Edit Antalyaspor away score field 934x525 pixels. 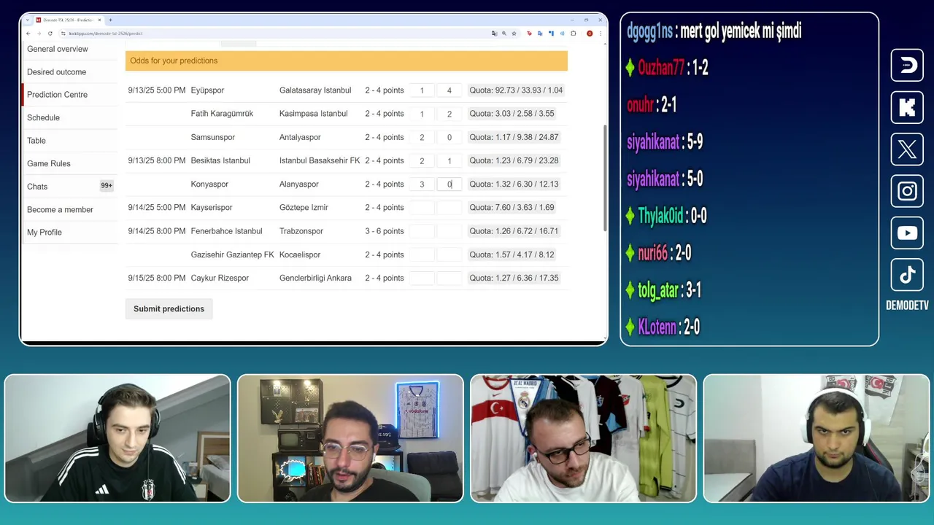pyautogui.click(x=449, y=137)
